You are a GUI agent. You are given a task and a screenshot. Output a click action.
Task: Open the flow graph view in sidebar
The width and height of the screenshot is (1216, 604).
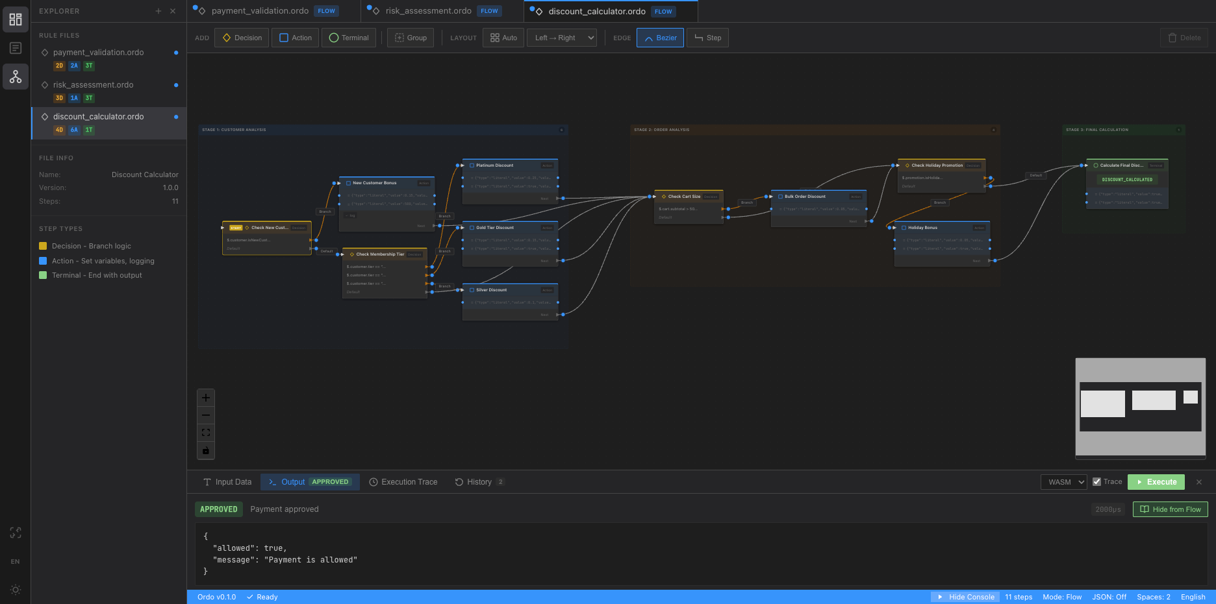[16, 77]
